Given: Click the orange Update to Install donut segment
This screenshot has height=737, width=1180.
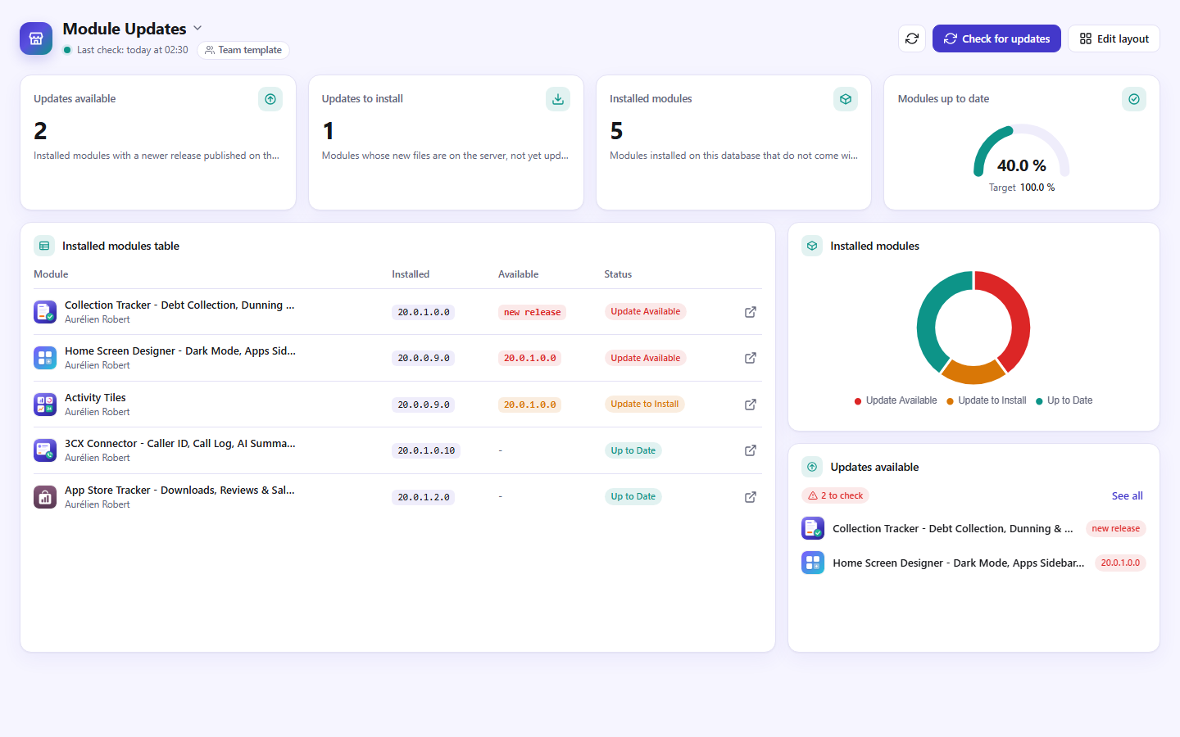Looking at the screenshot, I should pyautogui.click(x=973, y=373).
